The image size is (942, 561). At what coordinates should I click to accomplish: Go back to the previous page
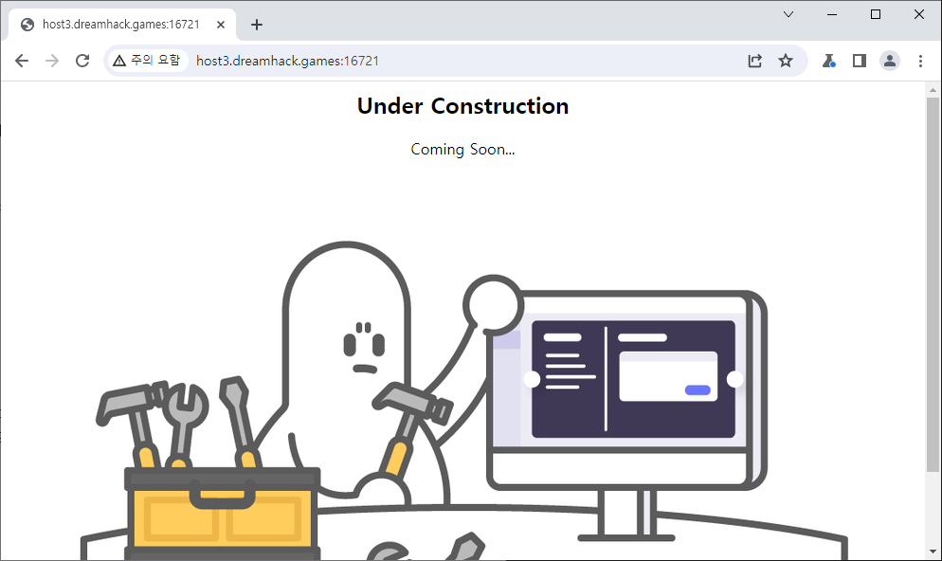[x=22, y=61]
